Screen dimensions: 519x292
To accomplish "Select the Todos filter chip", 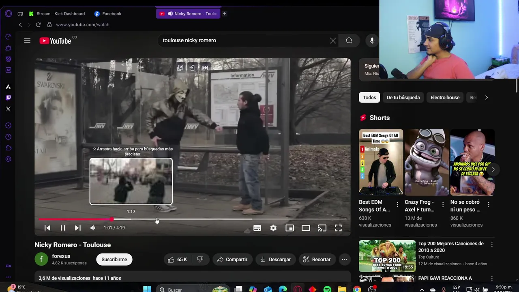I will pos(369,98).
